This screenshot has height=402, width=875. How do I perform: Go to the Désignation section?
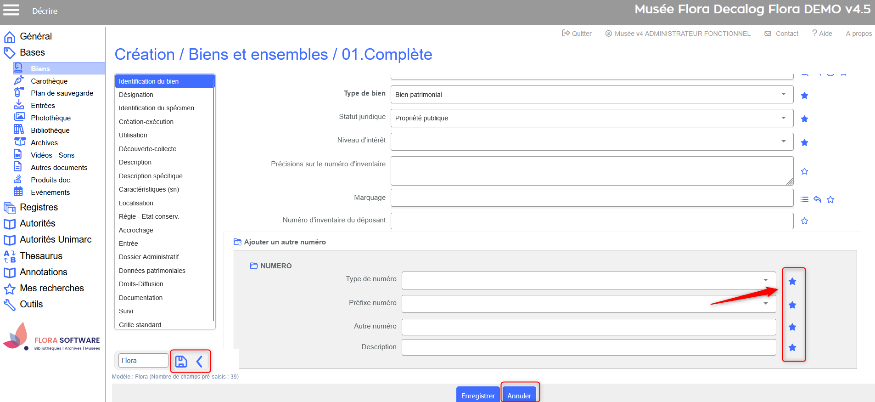136,95
